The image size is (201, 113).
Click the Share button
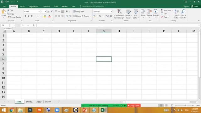195,6
